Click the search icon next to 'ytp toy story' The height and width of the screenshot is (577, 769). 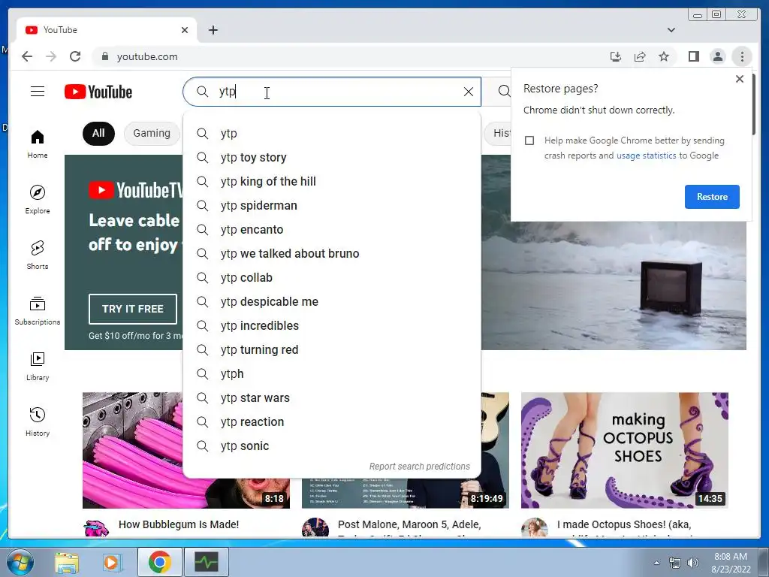tap(202, 158)
